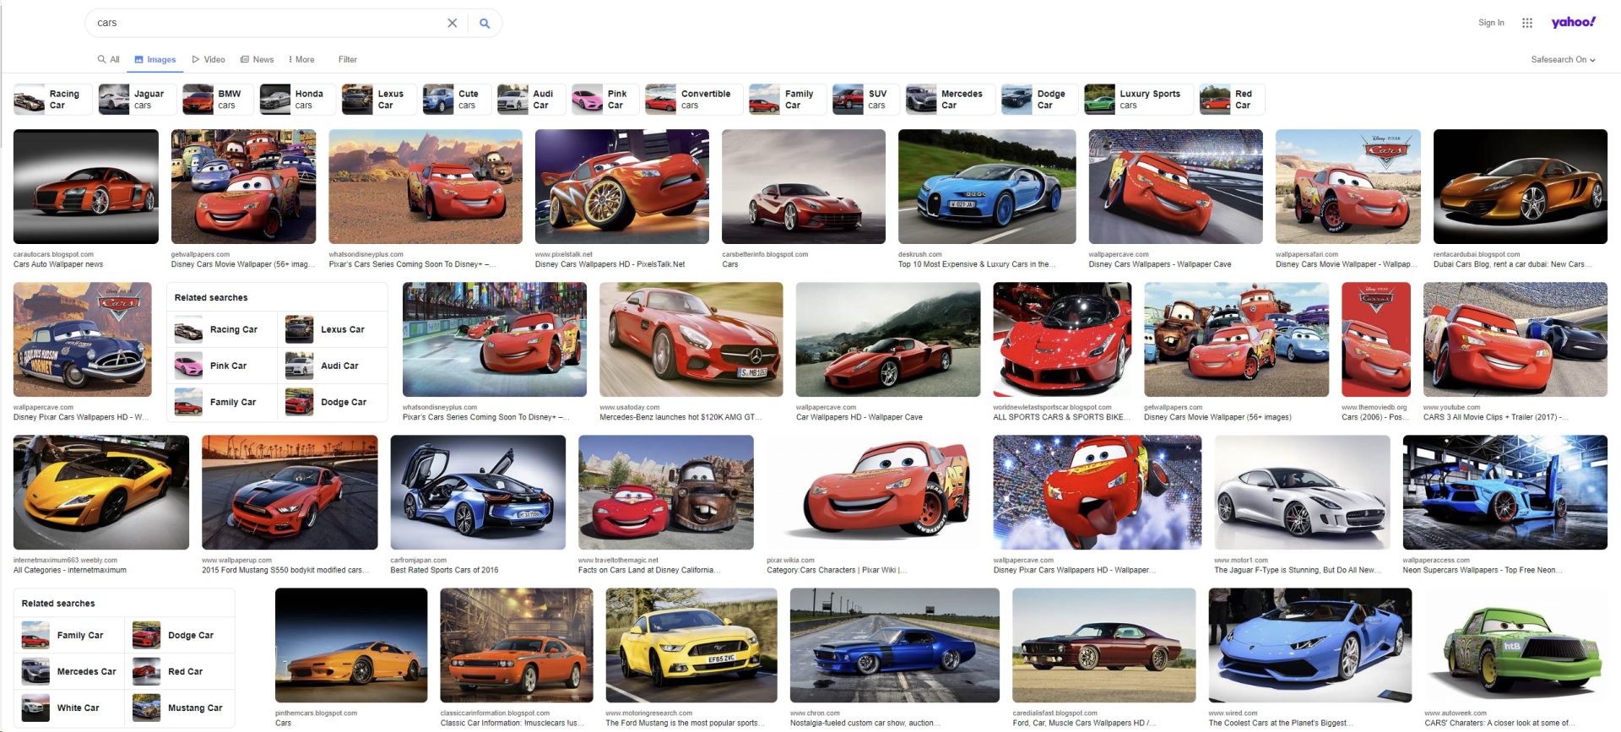Click the Sign In link
1621x732 pixels.
pos(1491,23)
